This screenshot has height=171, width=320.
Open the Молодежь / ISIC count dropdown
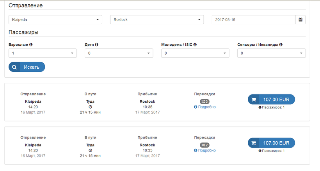195,53
